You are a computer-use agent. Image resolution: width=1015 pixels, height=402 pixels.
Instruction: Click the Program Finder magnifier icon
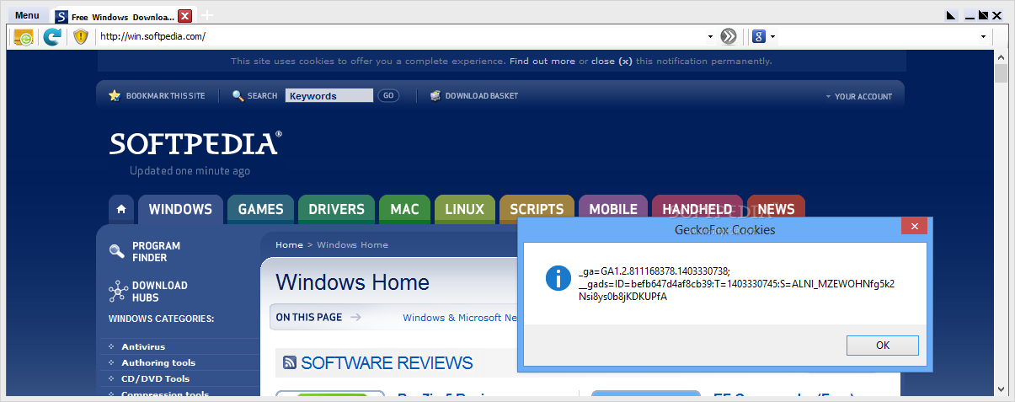117,250
